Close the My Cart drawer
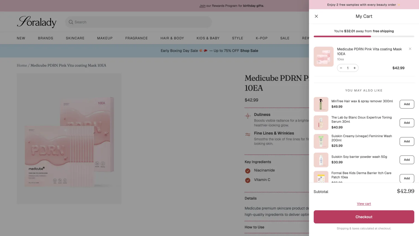 316,16
